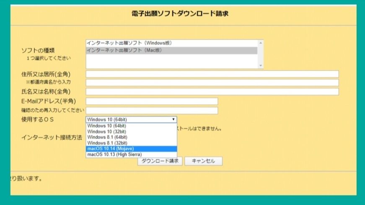Select インターネット出願ソフト（Mac版） in software list
This screenshot has height=205, width=365.
click(x=124, y=50)
